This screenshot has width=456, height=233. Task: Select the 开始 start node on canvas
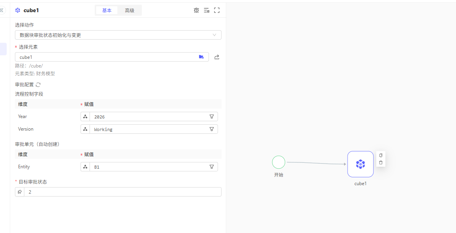[278, 162]
